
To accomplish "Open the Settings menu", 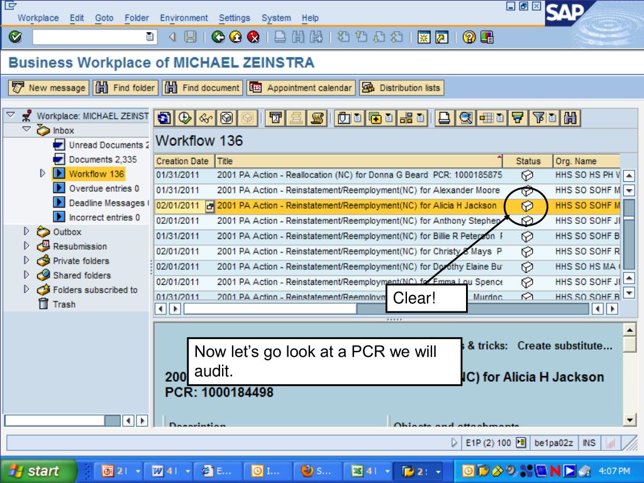I will (235, 18).
